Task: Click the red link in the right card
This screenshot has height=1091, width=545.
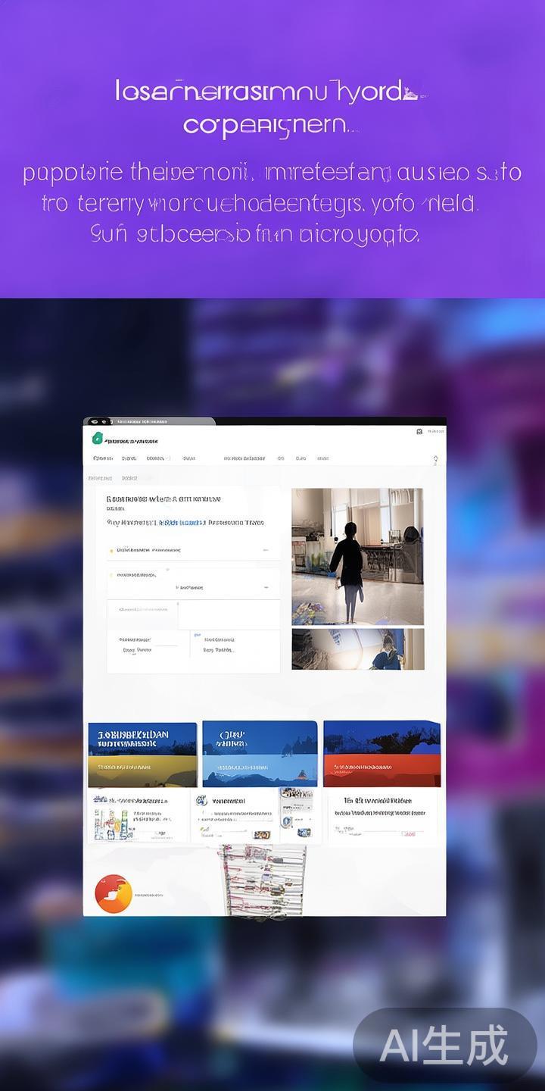Action: tap(408, 833)
